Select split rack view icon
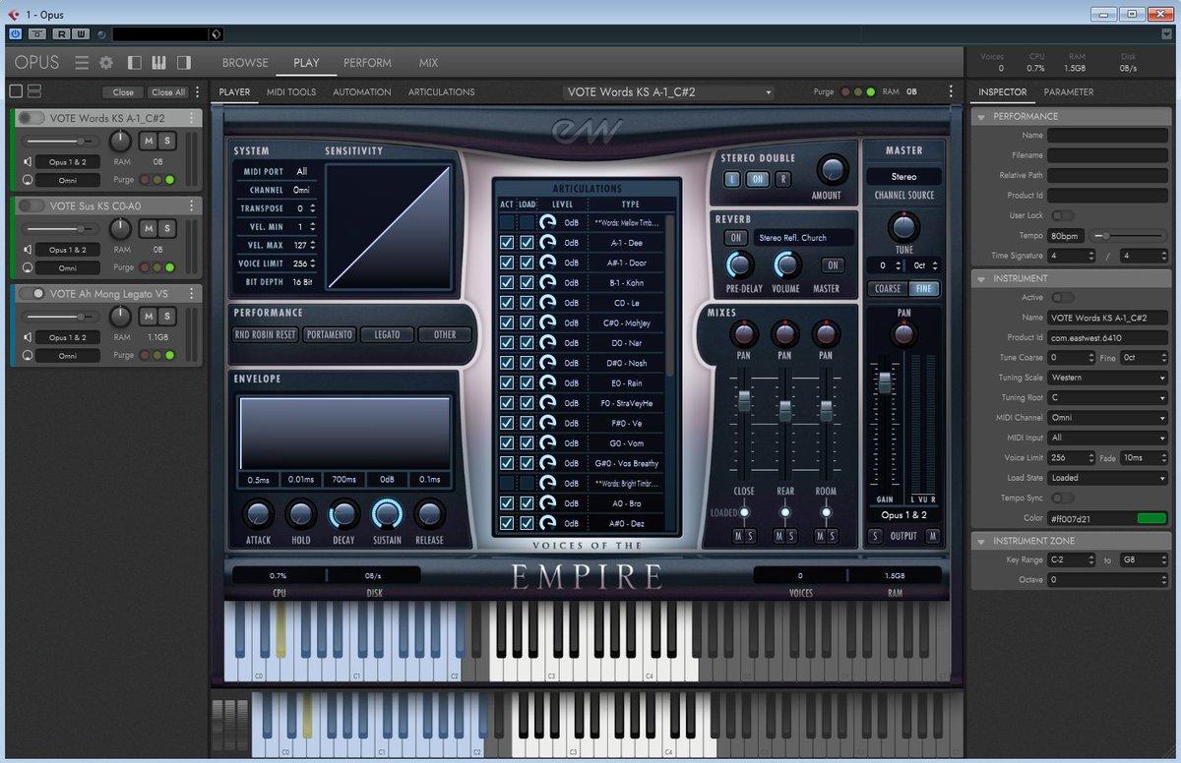Image resolution: width=1181 pixels, height=763 pixels. 33,91
